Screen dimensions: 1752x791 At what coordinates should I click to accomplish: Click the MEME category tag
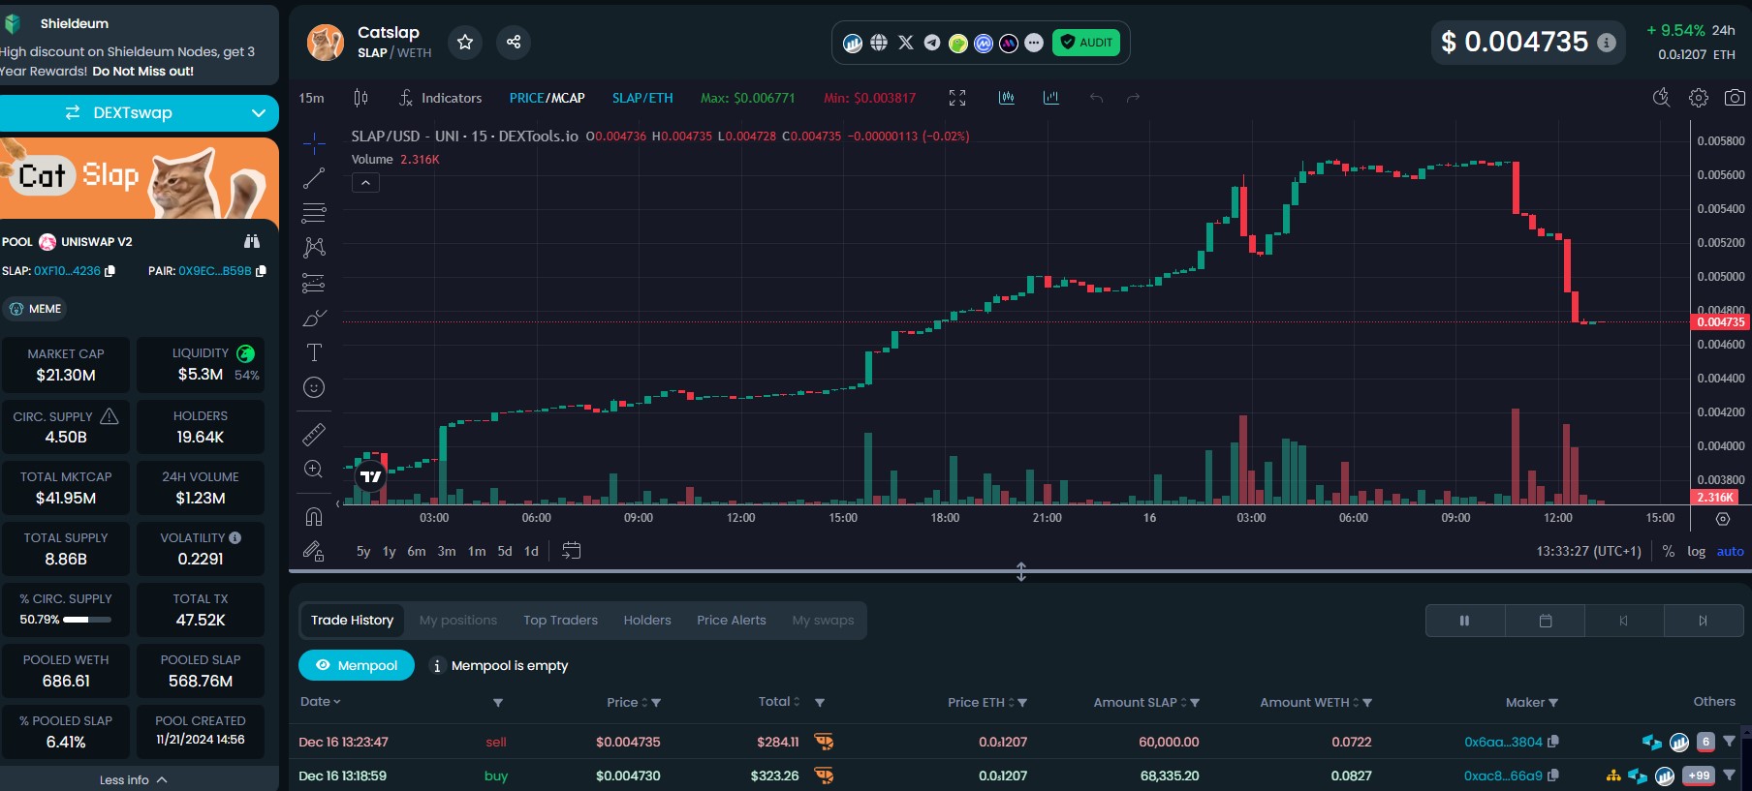click(36, 309)
